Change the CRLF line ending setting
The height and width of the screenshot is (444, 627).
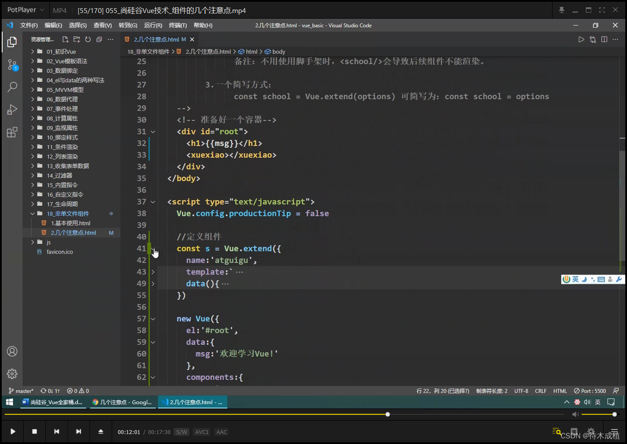541,391
